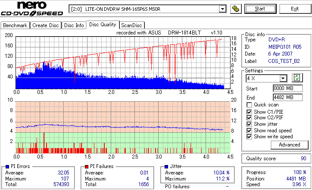
Task: Open the ScanDisc tab
Action: coord(131,25)
